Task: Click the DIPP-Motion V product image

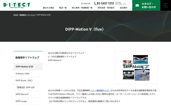Action: click(136, 68)
